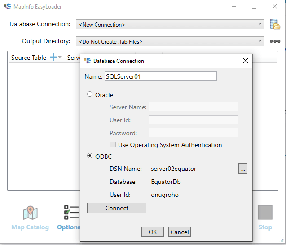The width and height of the screenshot is (286, 245).
Task: Open the Options checklist icon
Action: pos(70,213)
